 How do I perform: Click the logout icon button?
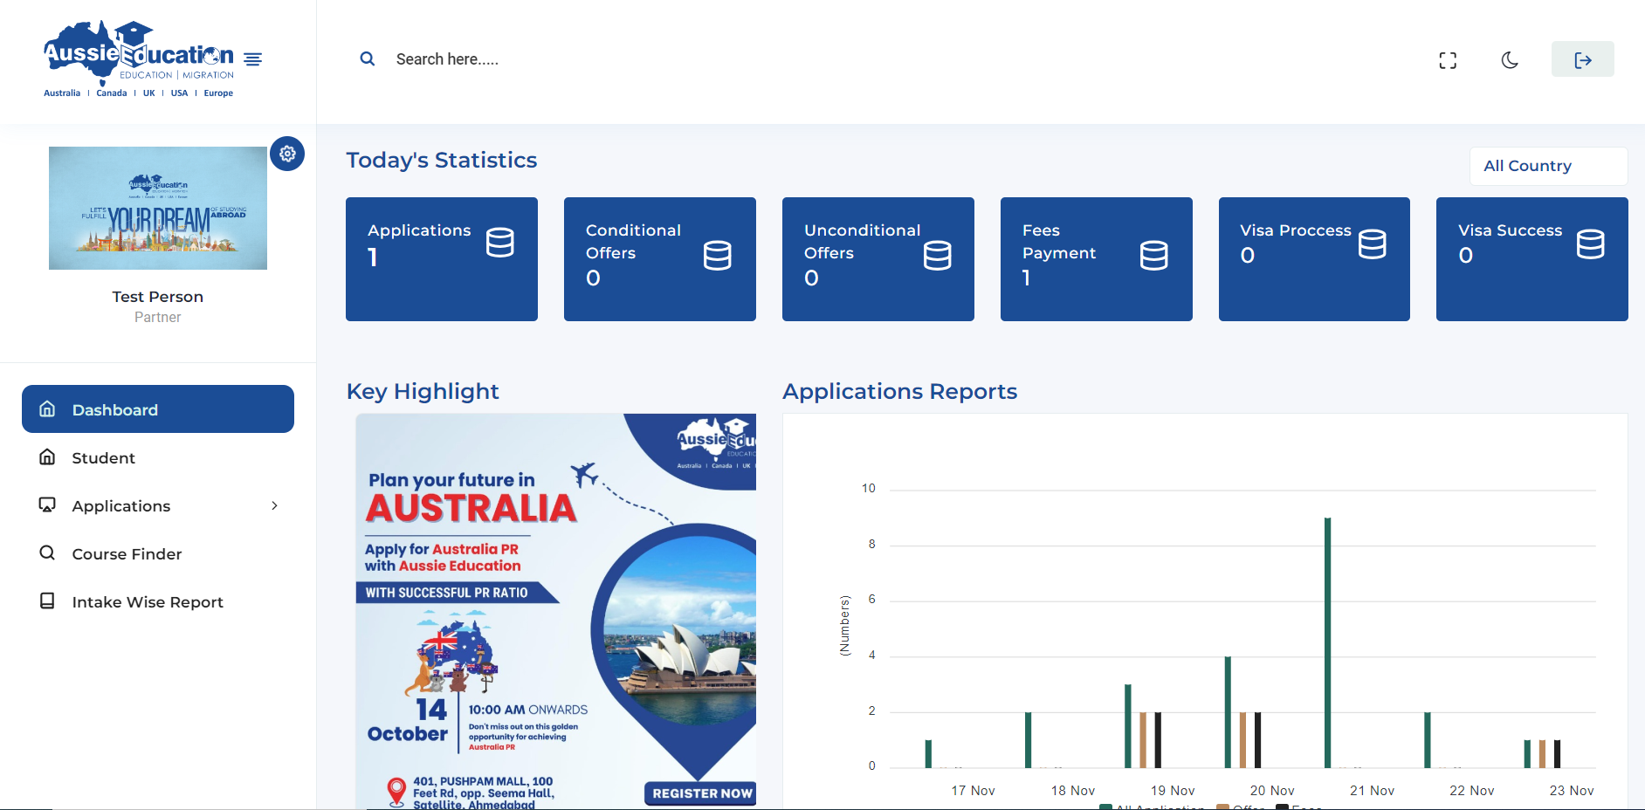pos(1582,59)
